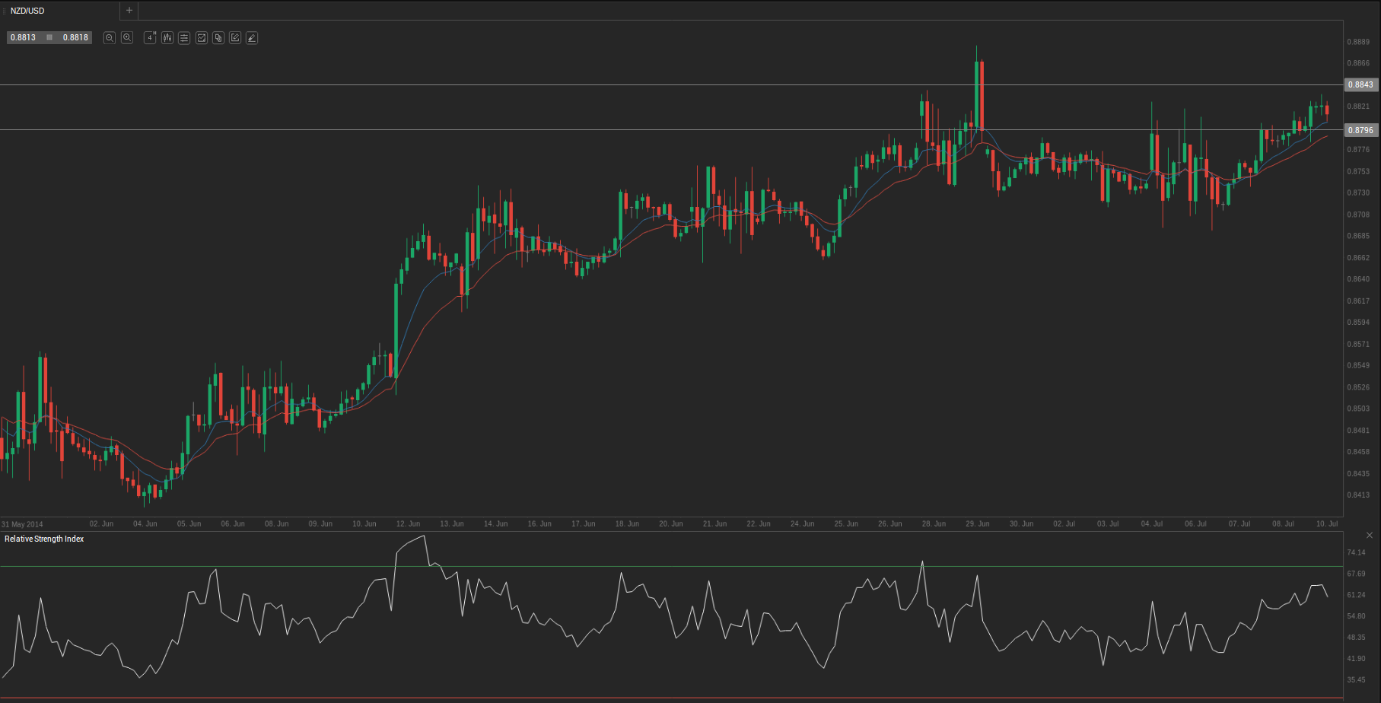
Task: Click the 12. Jun date on time axis
Action: point(408,523)
